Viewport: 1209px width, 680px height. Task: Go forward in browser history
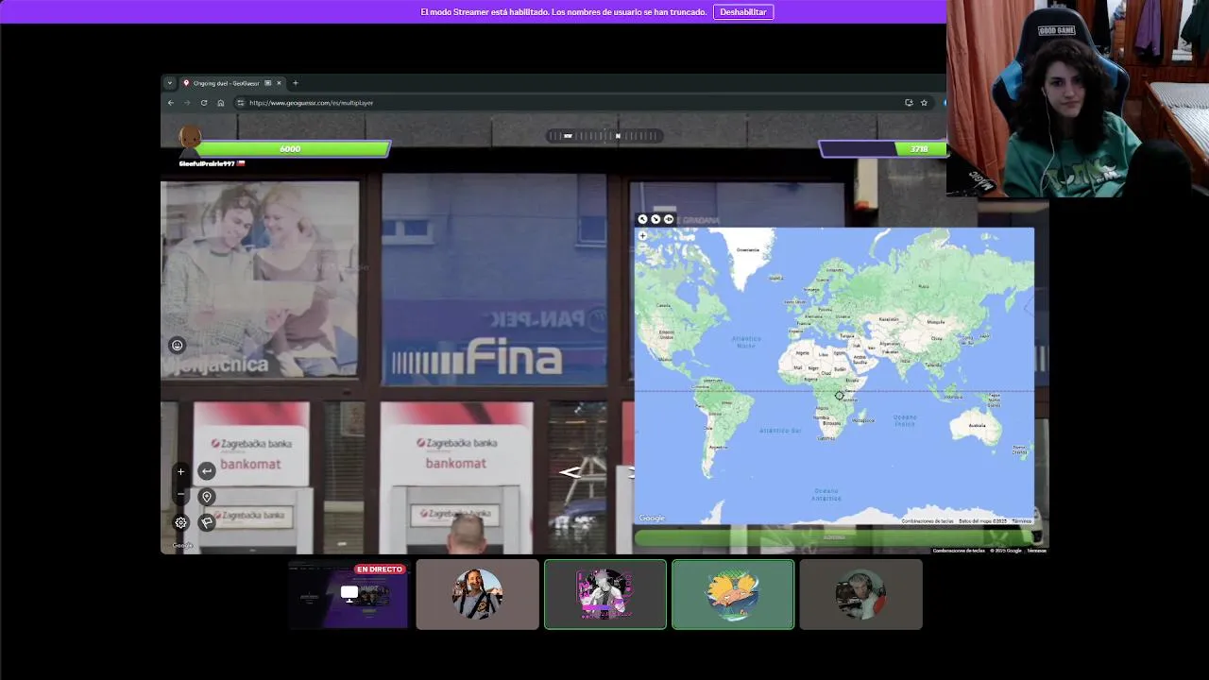[x=187, y=102]
